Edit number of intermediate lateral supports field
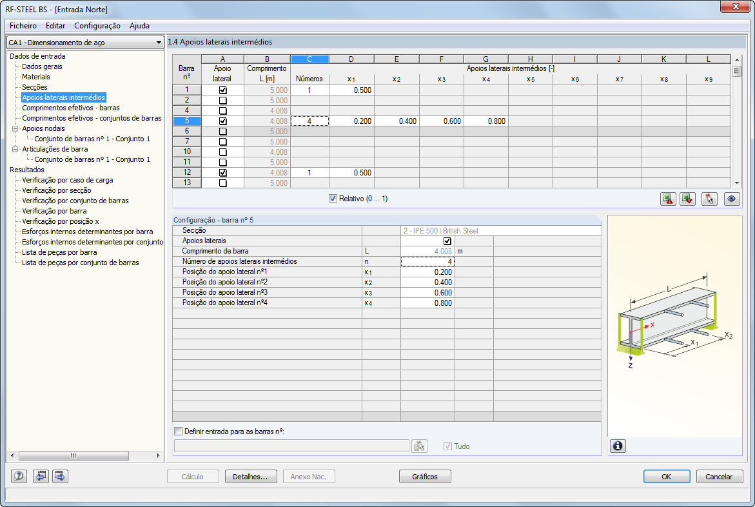 point(427,262)
